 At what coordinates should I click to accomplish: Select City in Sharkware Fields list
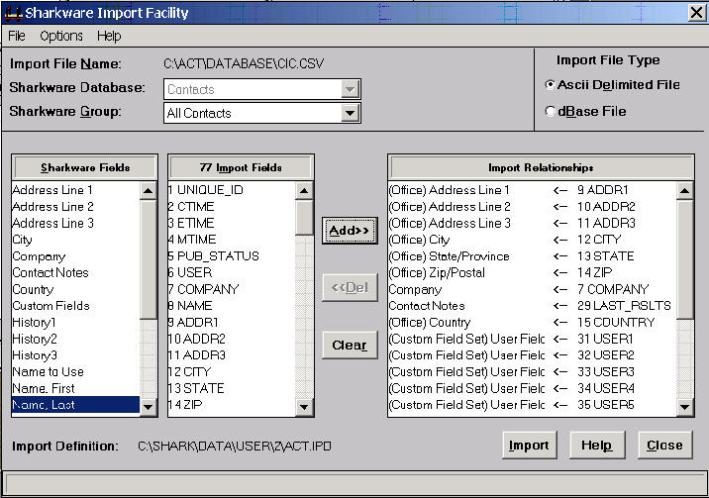coord(75,240)
